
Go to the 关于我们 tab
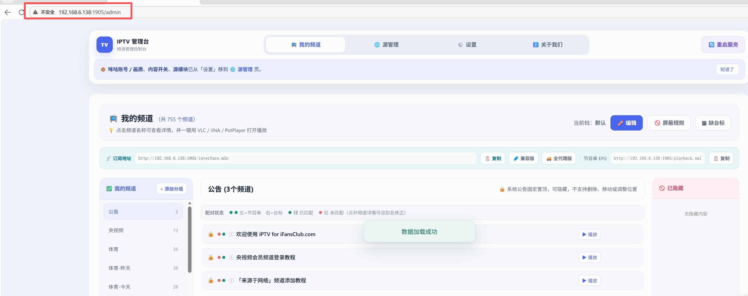tap(548, 44)
